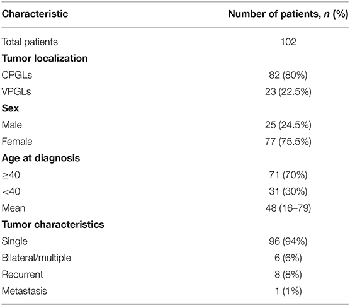The image size is (350, 306).
Task: Click the Characteristic column header
Action: click(35, 14)
